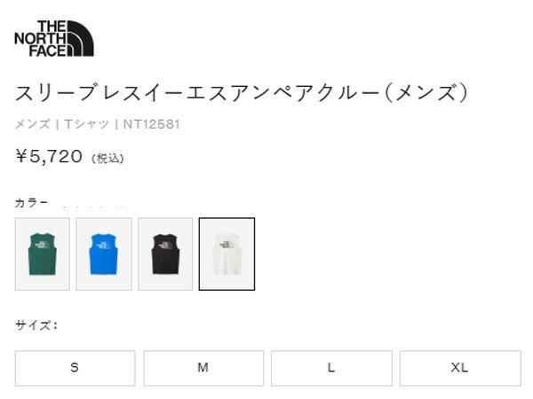The width and height of the screenshot is (533, 399).
Task: Click the ¥5,720 price
Action: point(49,156)
